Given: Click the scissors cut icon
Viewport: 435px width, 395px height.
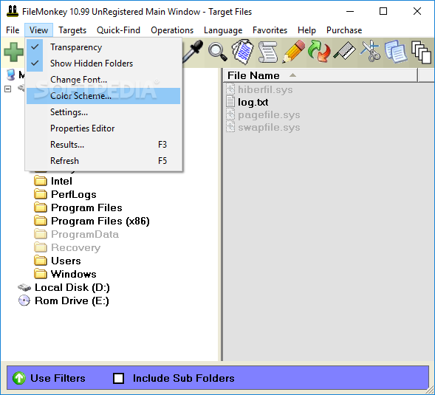Looking at the screenshot, I should coord(371,51).
